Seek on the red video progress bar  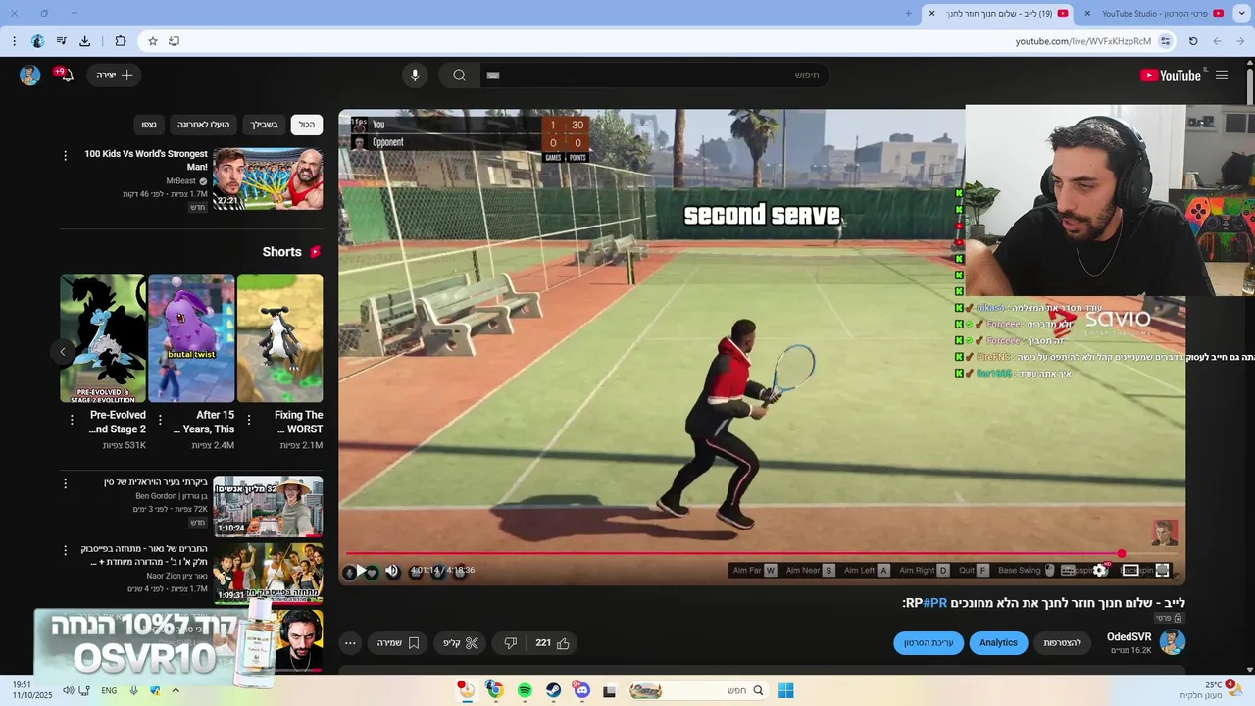pos(732,553)
